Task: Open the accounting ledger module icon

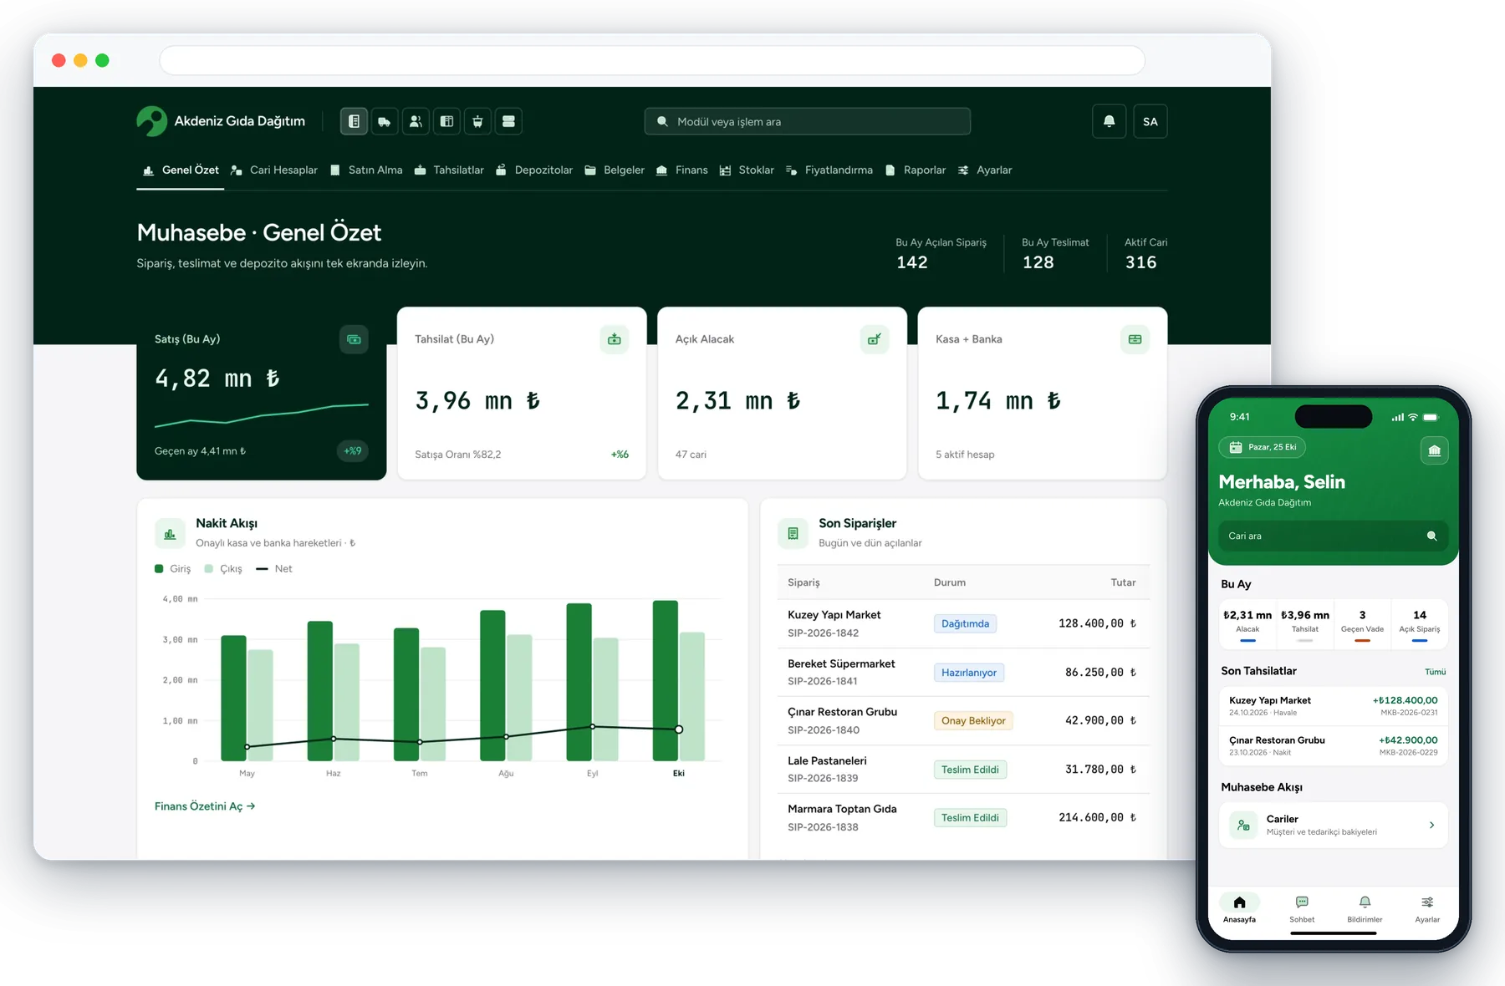Action: pyautogui.click(x=354, y=121)
